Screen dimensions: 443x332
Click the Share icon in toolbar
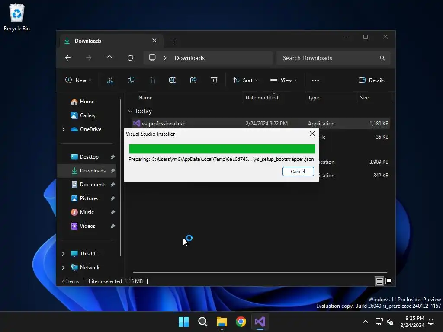click(193, 80)
